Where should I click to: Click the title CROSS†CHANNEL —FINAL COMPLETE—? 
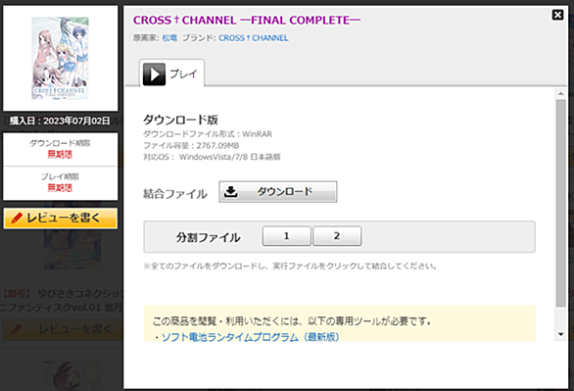247,21
